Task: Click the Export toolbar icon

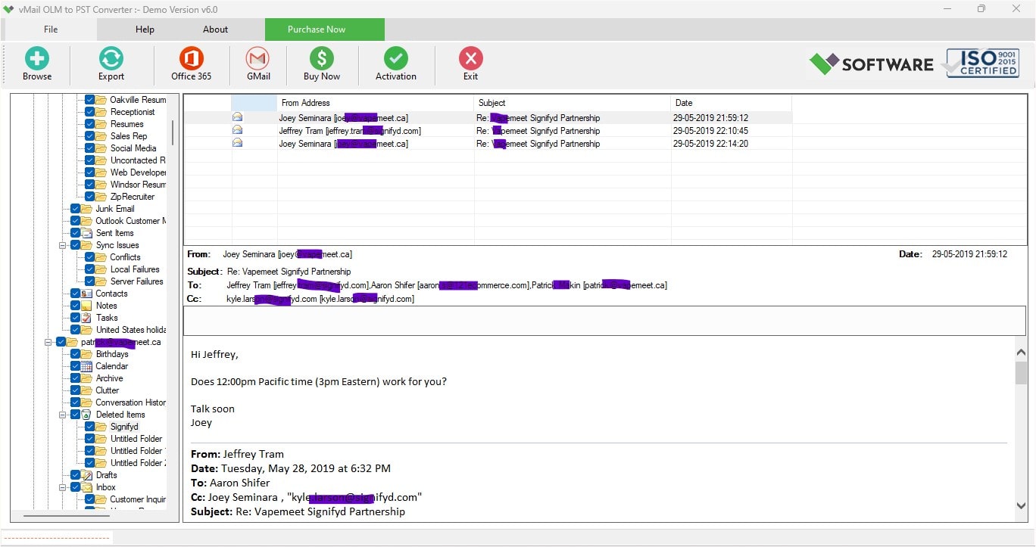Action: 111,59
